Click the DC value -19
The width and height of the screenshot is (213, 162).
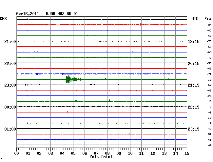pos(209,80)
